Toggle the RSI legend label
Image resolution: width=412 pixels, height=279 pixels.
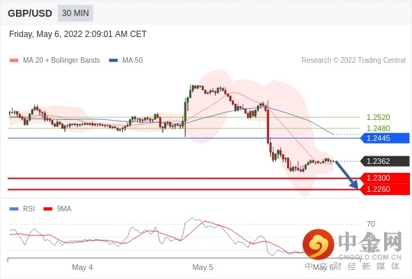(x=29, y=209)
